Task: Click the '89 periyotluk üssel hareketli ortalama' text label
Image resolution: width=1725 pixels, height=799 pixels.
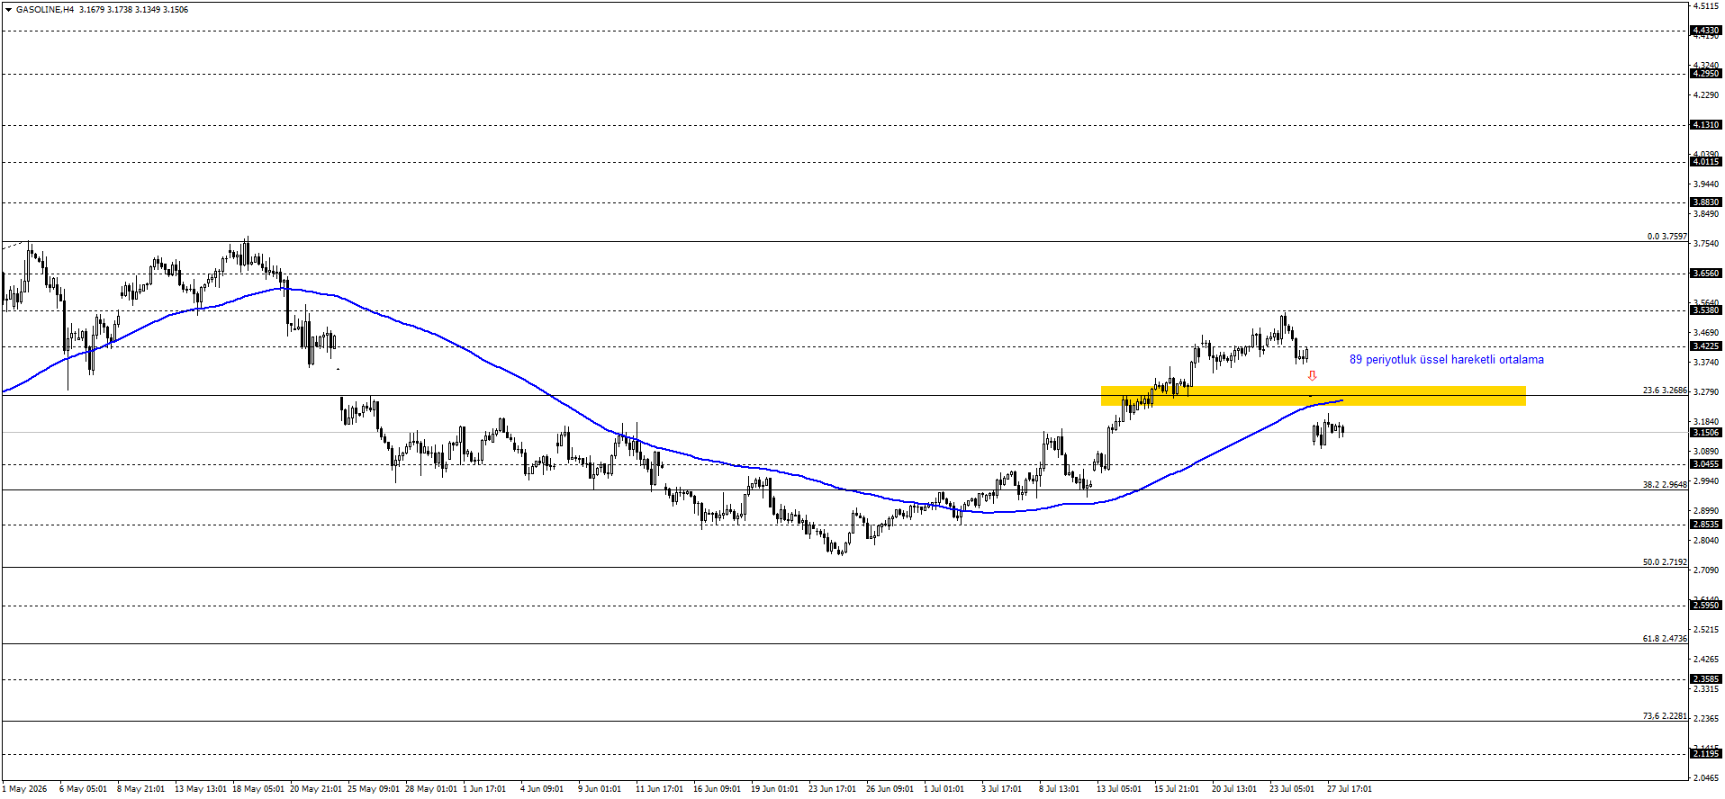Action: [1446, 360]
